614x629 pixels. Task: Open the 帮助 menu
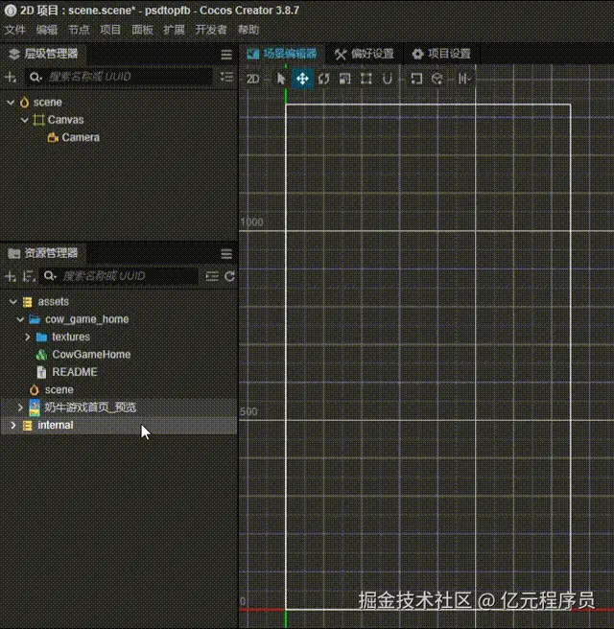(x=248, y=30)
